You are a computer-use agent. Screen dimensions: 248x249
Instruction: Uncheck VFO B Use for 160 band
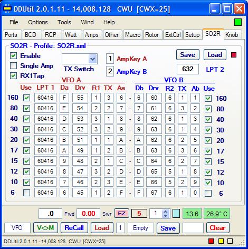208,98
